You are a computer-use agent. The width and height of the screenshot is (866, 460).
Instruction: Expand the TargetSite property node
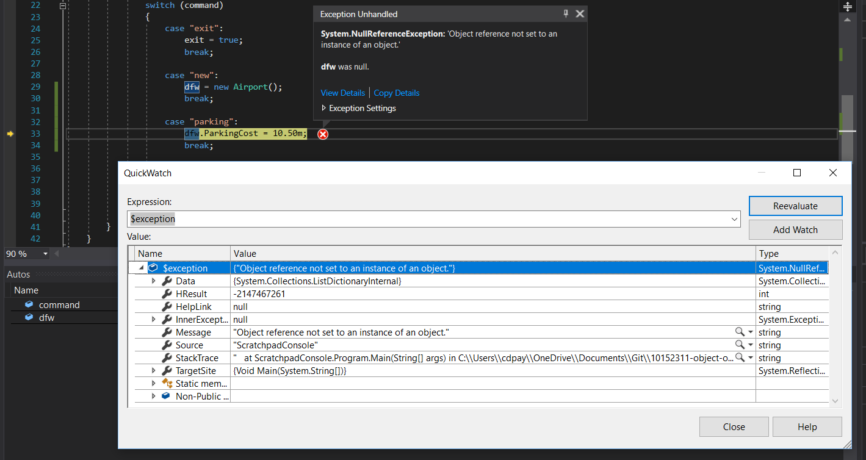click(154, 370)
